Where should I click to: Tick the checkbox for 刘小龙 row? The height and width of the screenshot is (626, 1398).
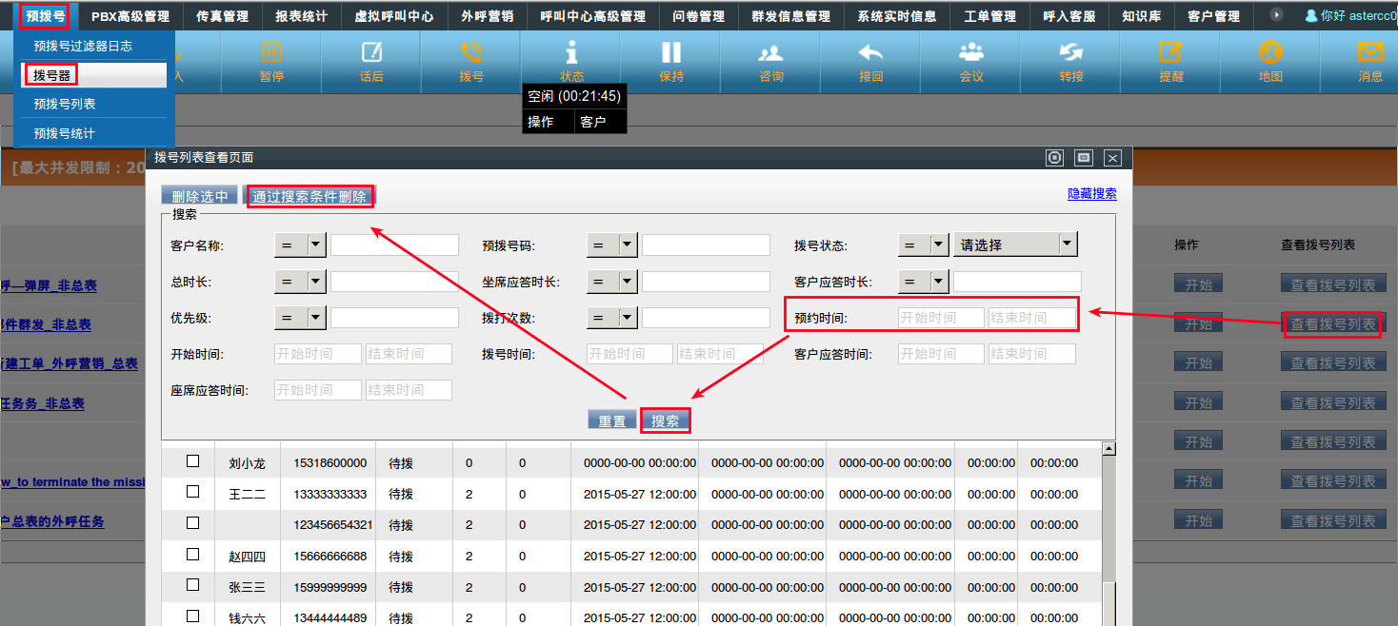click(x=193, y=461)
